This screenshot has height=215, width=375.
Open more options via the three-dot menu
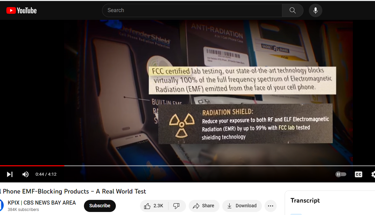271,206
